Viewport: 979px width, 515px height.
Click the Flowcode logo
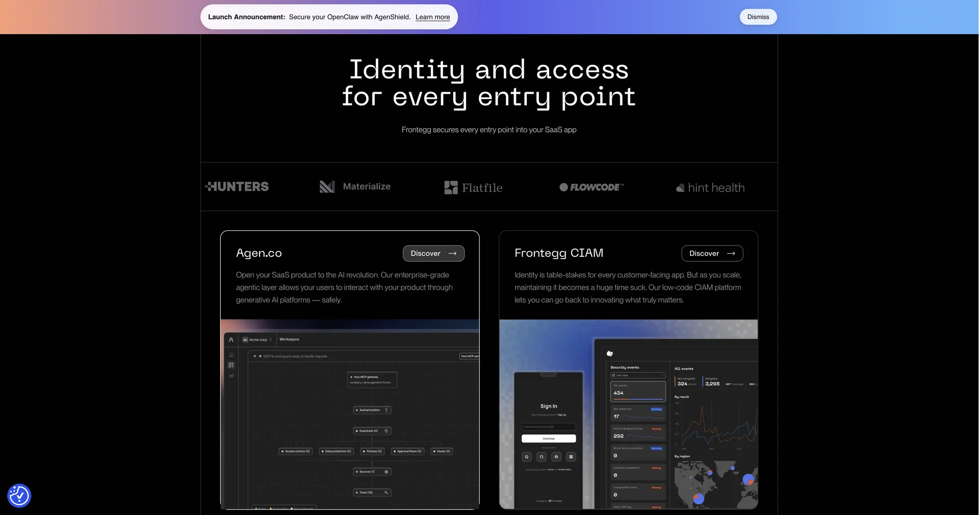pos(591,187)
